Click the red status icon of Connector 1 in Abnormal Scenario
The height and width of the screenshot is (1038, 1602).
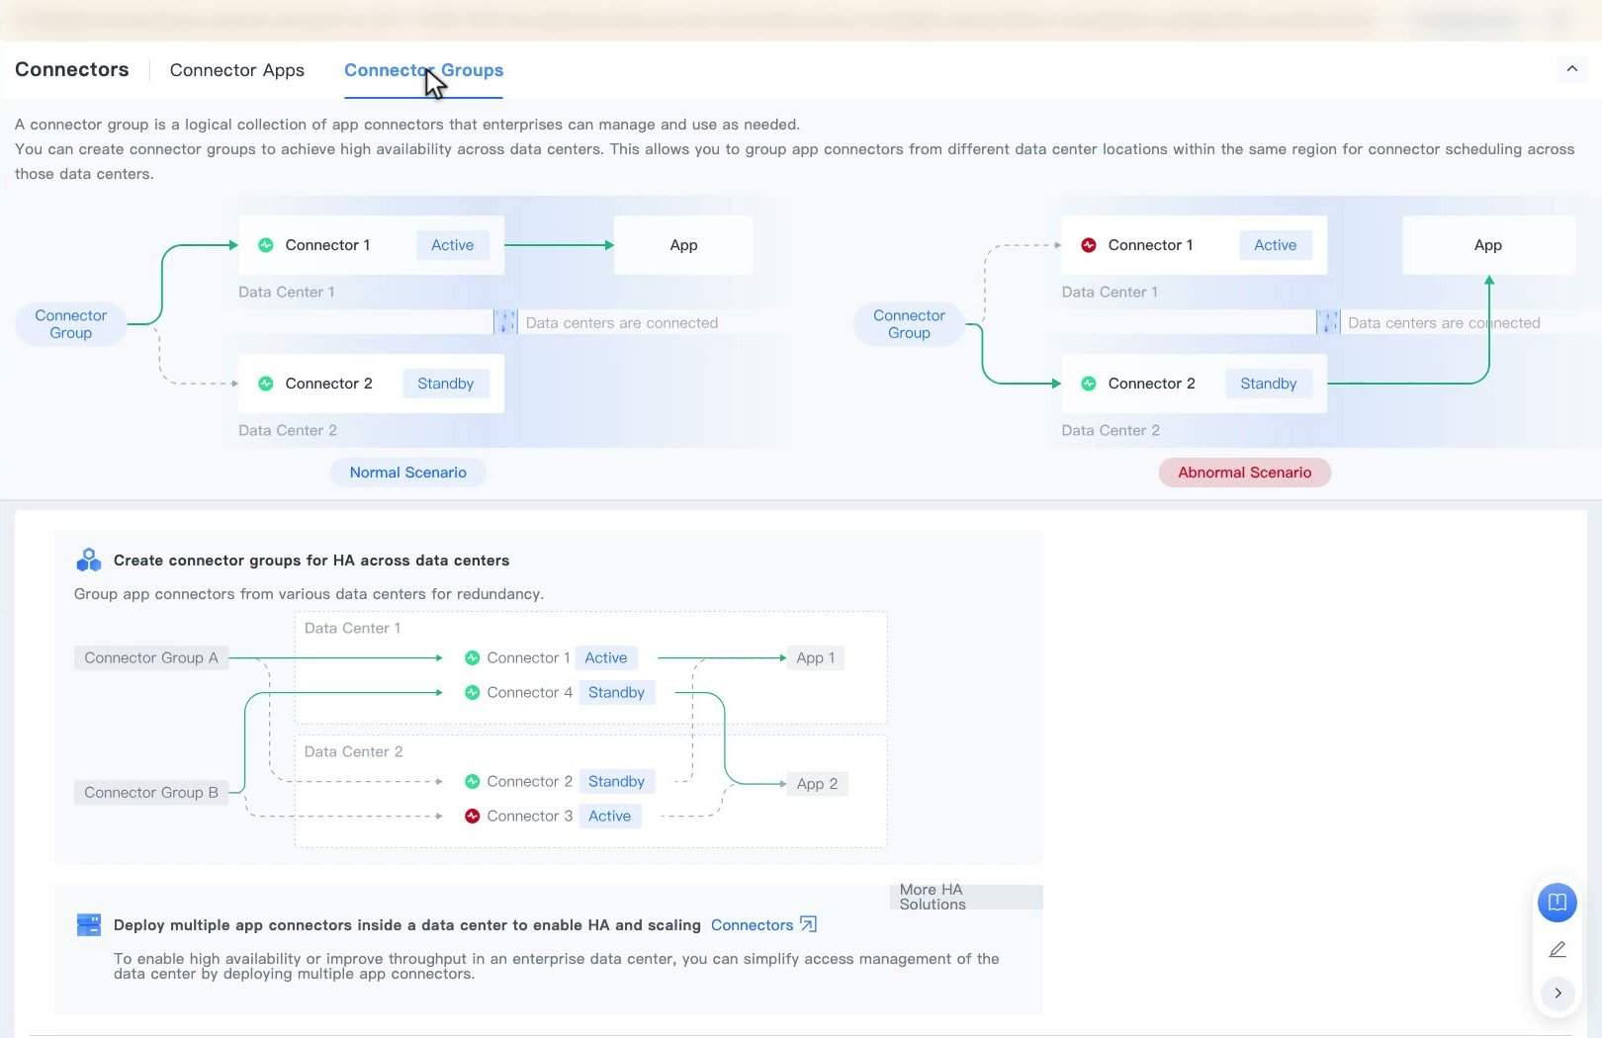coord(1089,245)
